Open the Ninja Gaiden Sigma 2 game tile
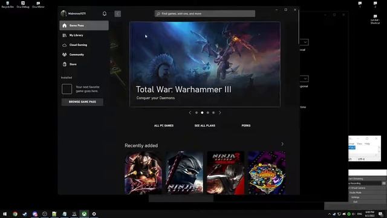 click(184, 173)
